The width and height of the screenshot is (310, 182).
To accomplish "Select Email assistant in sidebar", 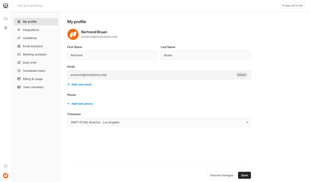I will point(33,46).
